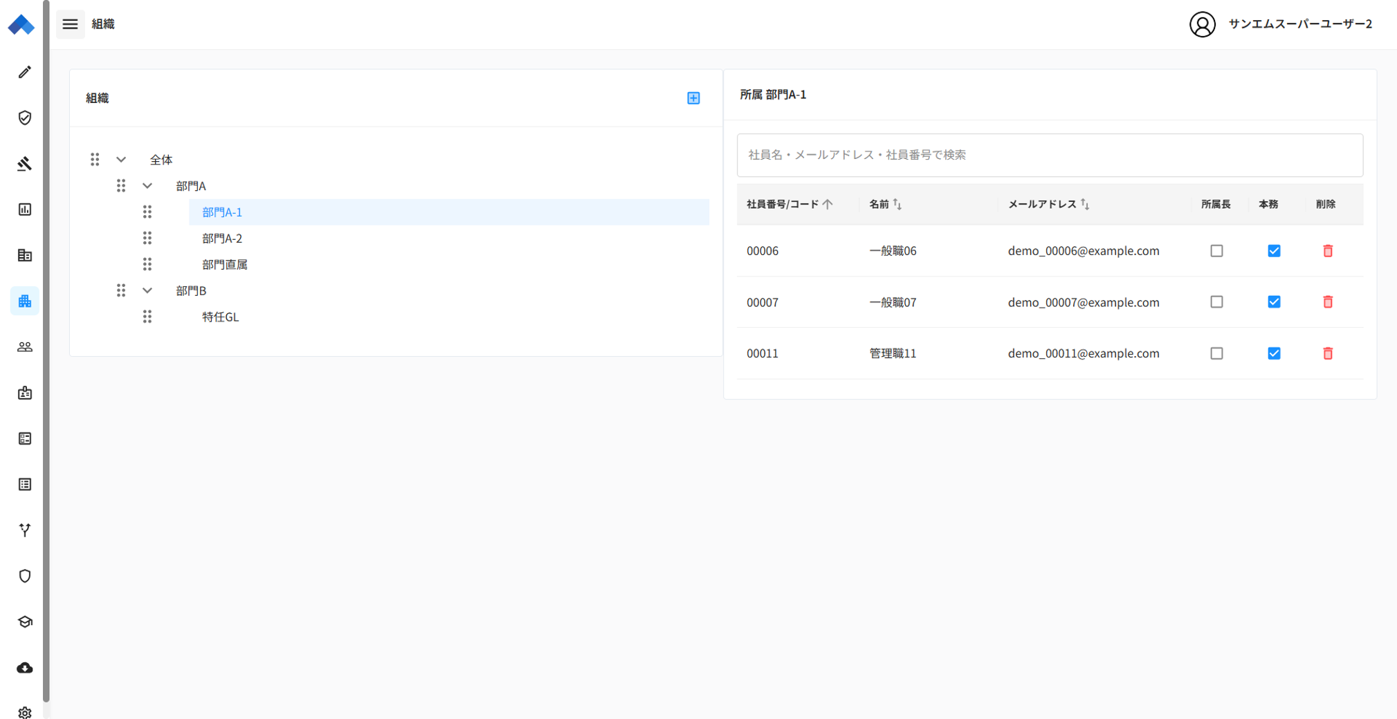The width and height of the screenshot is (1397, 719).
Task: Check 所属長 for employee 00011
Action: click(x=1216, y=353)
